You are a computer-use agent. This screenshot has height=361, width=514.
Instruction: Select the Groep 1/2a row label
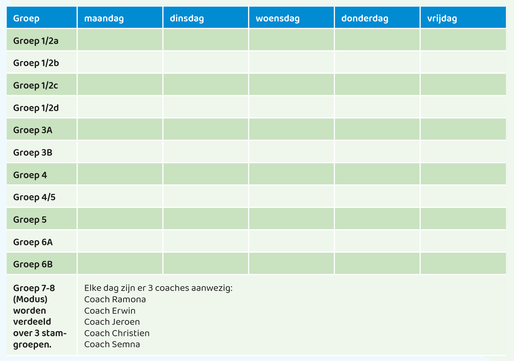click(x=36, y=41)
